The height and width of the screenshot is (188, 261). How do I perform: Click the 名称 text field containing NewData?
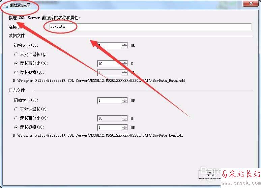[x=150, y=27]
